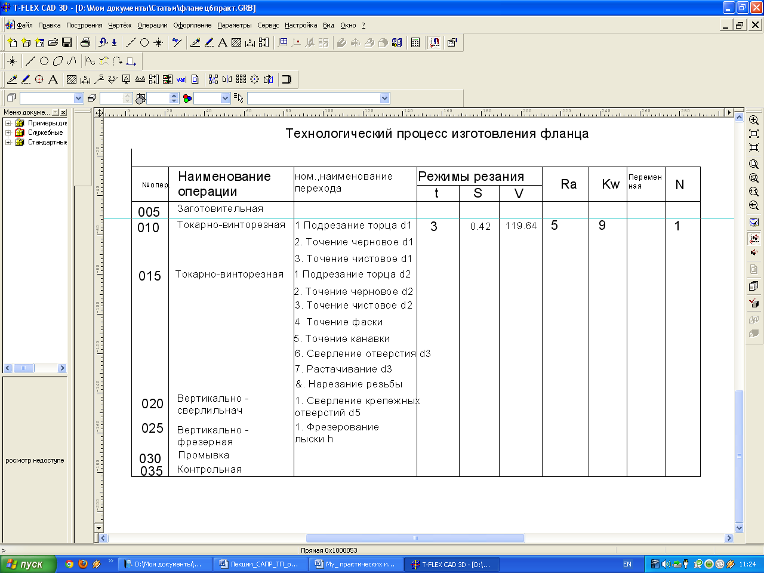The width and height of the screenshot is (764, 573).
Task: Select the circular array tool
Action: [x=254, y=79]
